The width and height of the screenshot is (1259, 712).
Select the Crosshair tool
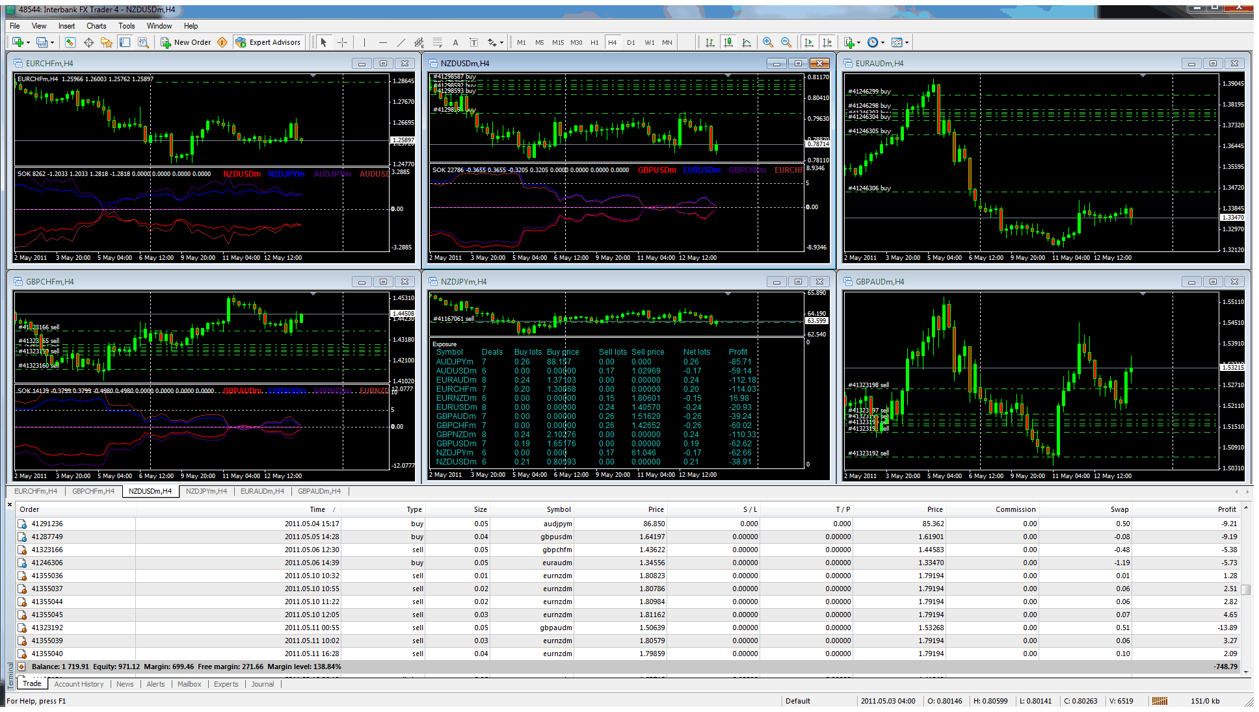(x=342, y=42)
